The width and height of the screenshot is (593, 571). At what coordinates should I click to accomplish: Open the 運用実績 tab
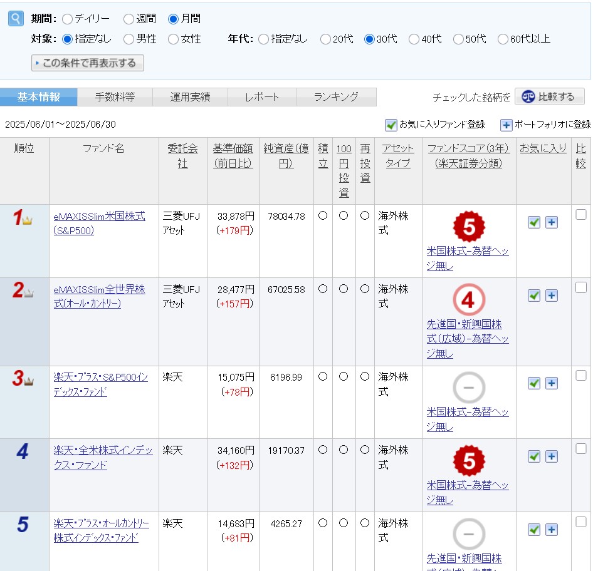click(190, 97)
